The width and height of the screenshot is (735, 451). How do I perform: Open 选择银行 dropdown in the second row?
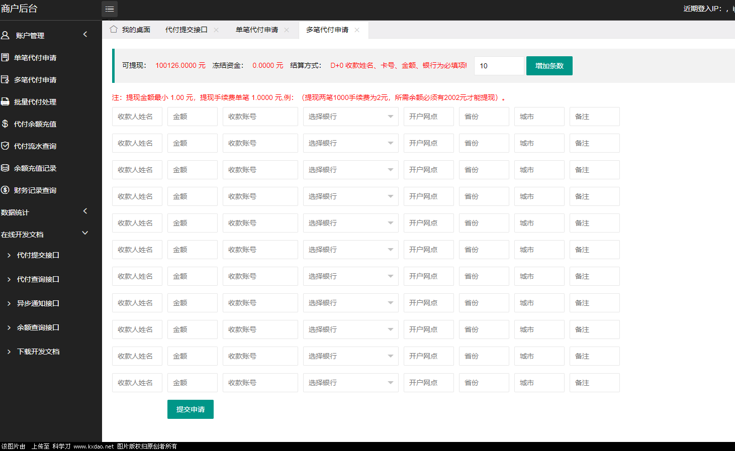pyautogui.click(x=351, y=143)
